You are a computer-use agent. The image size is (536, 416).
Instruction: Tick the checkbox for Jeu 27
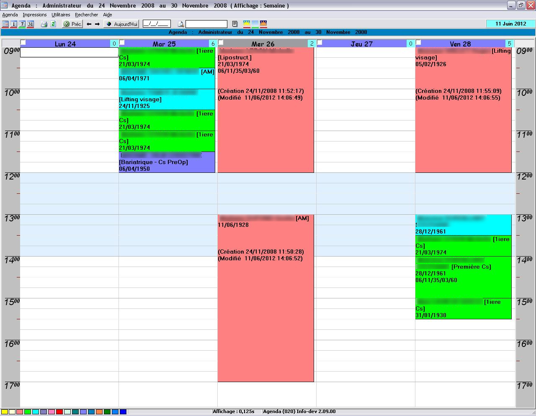(x=320, y=42)
